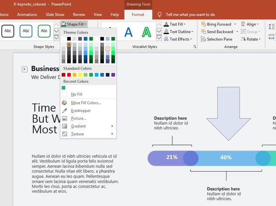Open the Selection Pane
The image size is (276, 206).
219,39
